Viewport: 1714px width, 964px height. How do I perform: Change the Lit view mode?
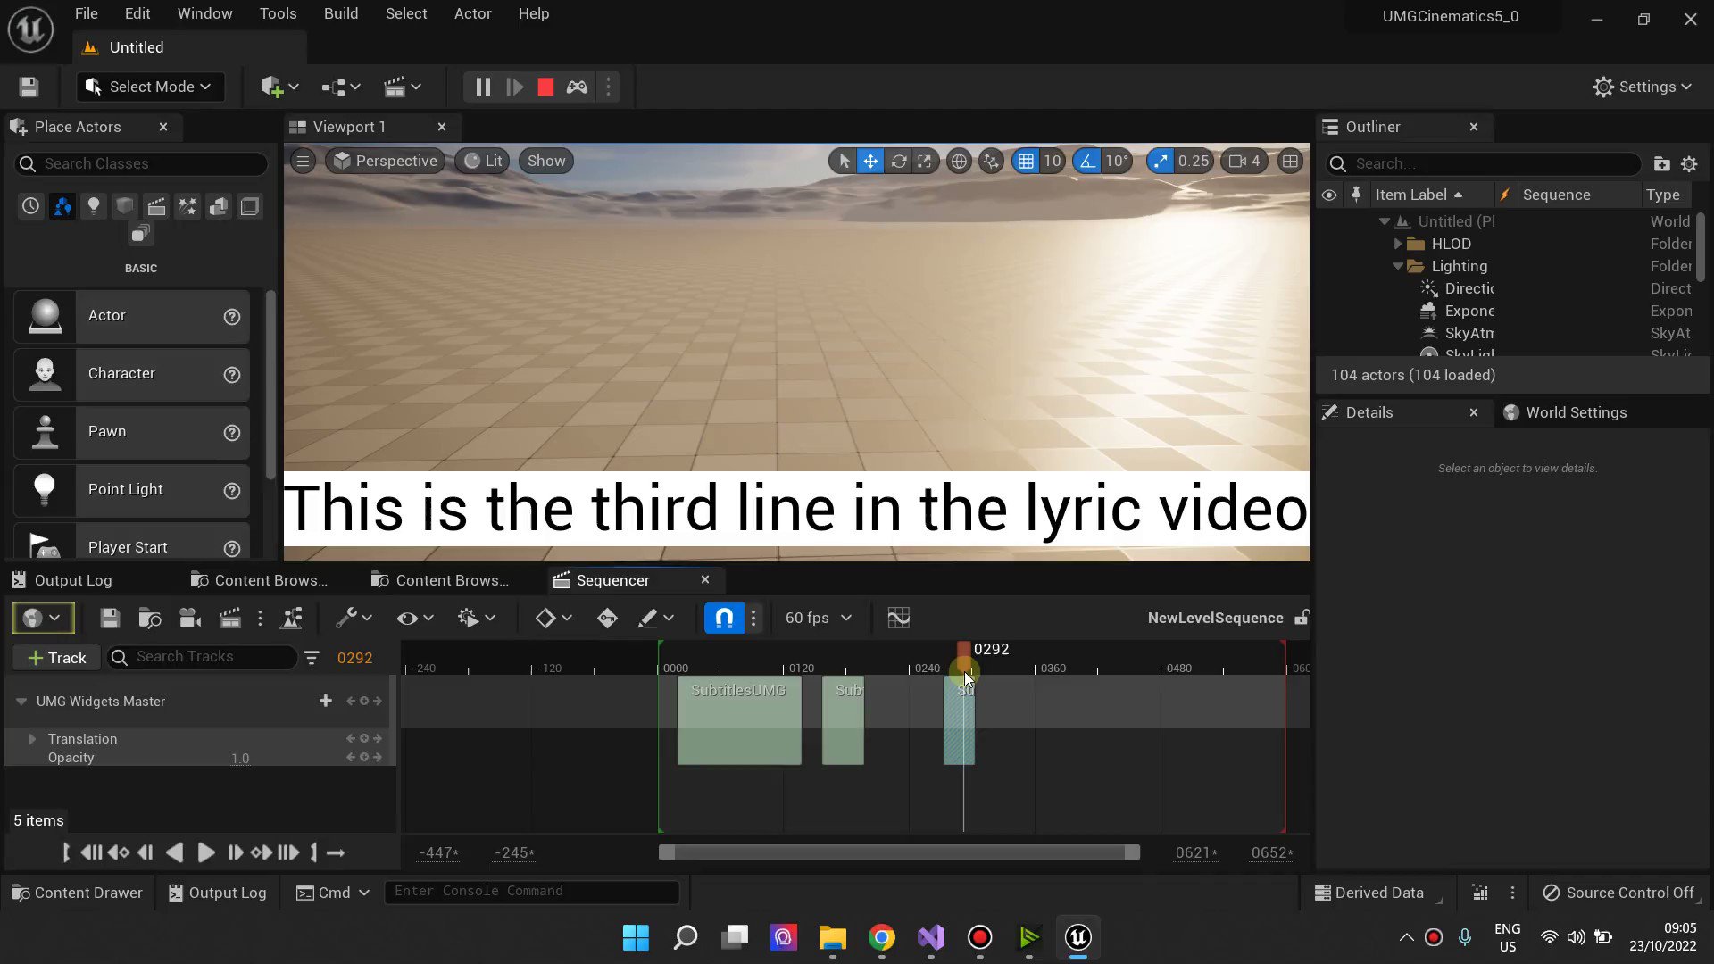(x=483, y=162)
